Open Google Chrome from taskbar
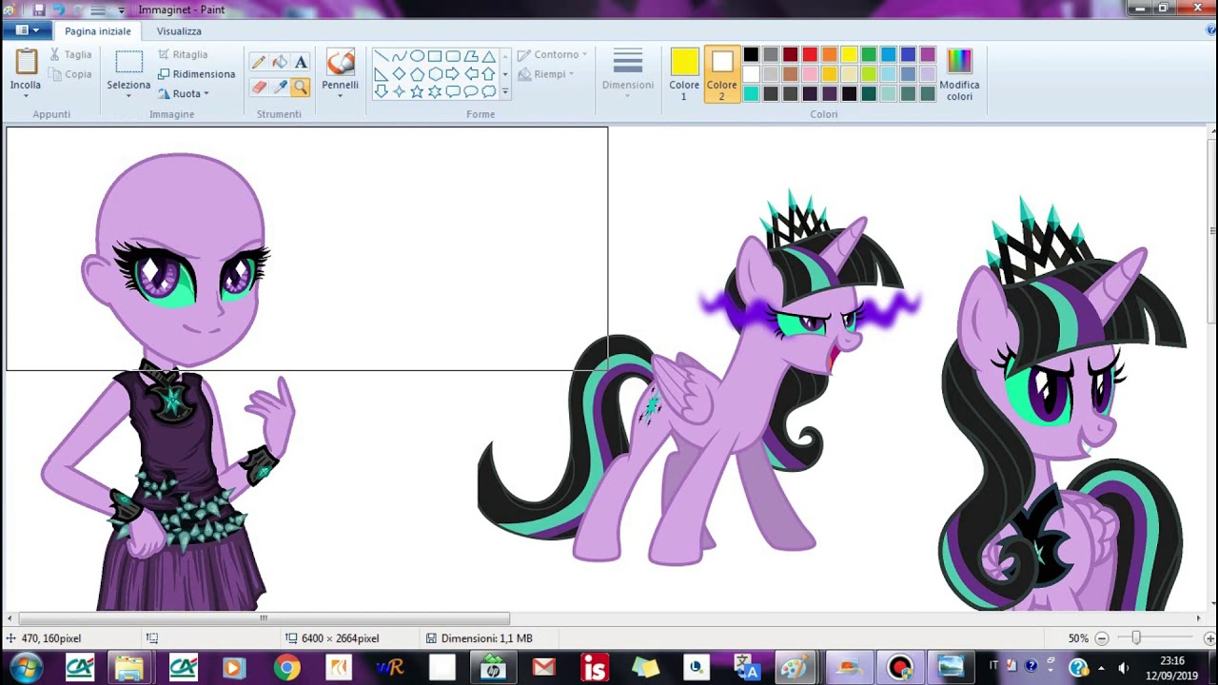The height and width of the screenshot is (685, 1218). pos(286,668)
